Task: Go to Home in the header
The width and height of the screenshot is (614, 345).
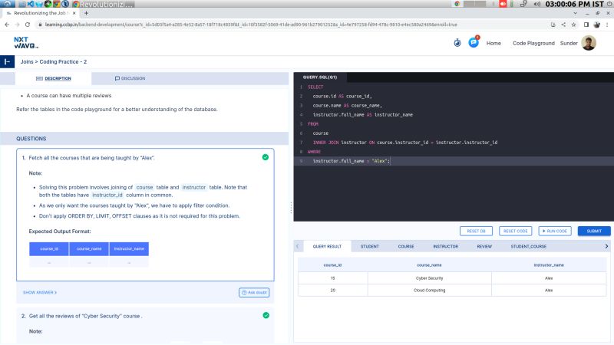Action: [x=494, y=43]
